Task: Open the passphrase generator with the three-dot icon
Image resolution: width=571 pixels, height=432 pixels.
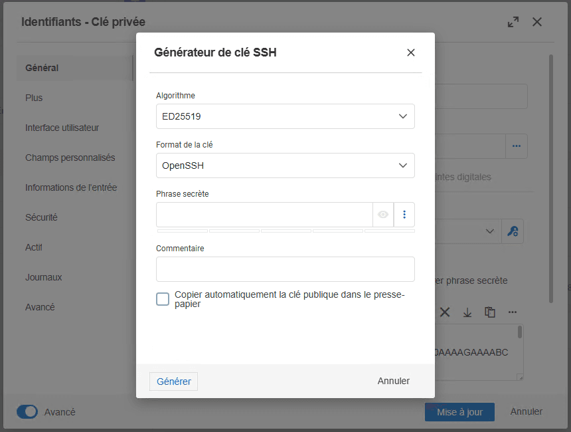Action: 405,214
